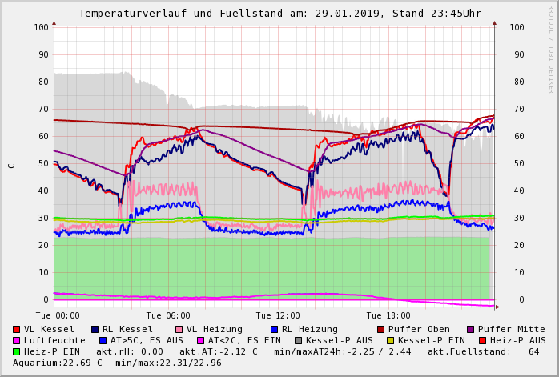Viewport: 559px width, 377px height.
Task: Click the Tue 18:00 time axis label
Action: [x=388, y=315]
